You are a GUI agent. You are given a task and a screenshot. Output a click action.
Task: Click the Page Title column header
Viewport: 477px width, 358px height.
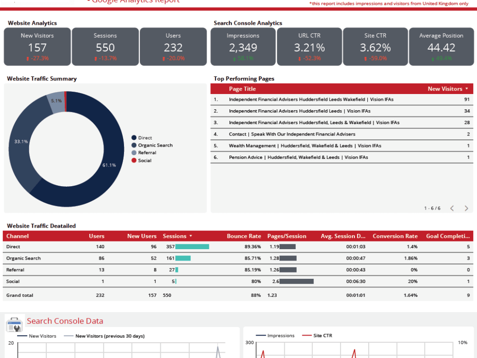[242, 89]
